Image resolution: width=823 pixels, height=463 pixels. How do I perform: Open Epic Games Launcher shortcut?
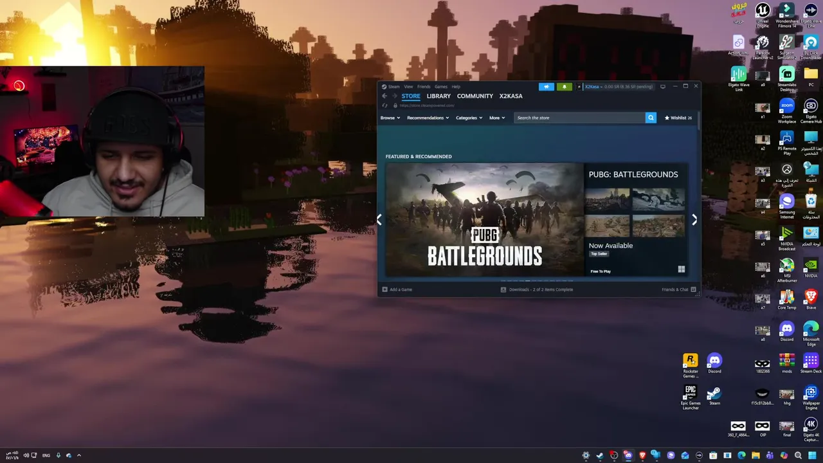tap(691, 397)
